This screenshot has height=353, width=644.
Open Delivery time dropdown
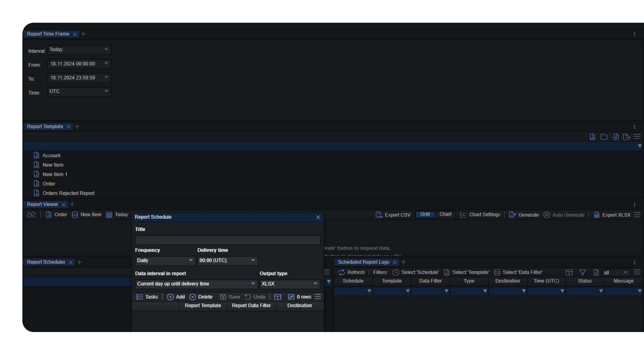227,261
